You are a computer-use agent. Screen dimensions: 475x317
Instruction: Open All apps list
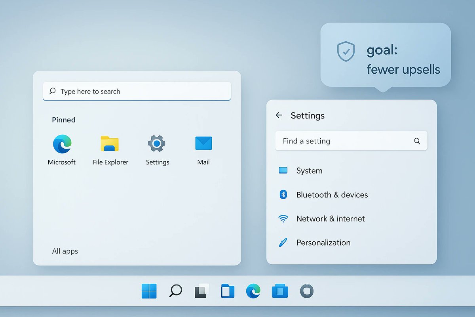(x=65, y=251)
